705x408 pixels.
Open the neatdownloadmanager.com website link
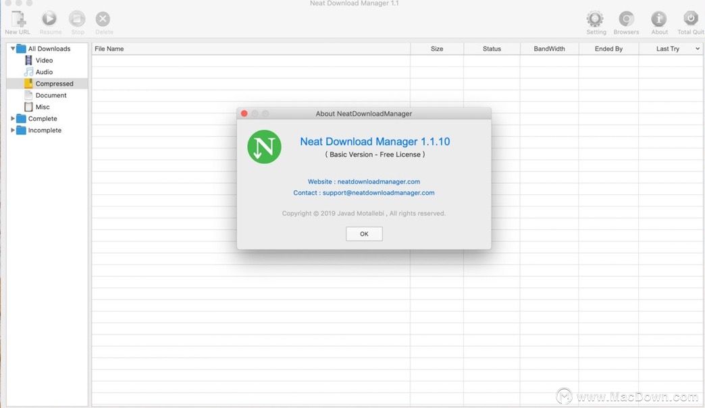(x=379, y=181)
